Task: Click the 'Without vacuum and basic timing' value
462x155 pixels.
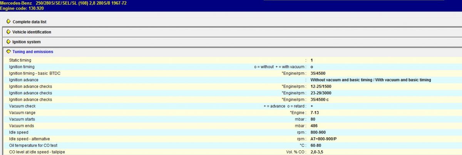Action: 371,80
